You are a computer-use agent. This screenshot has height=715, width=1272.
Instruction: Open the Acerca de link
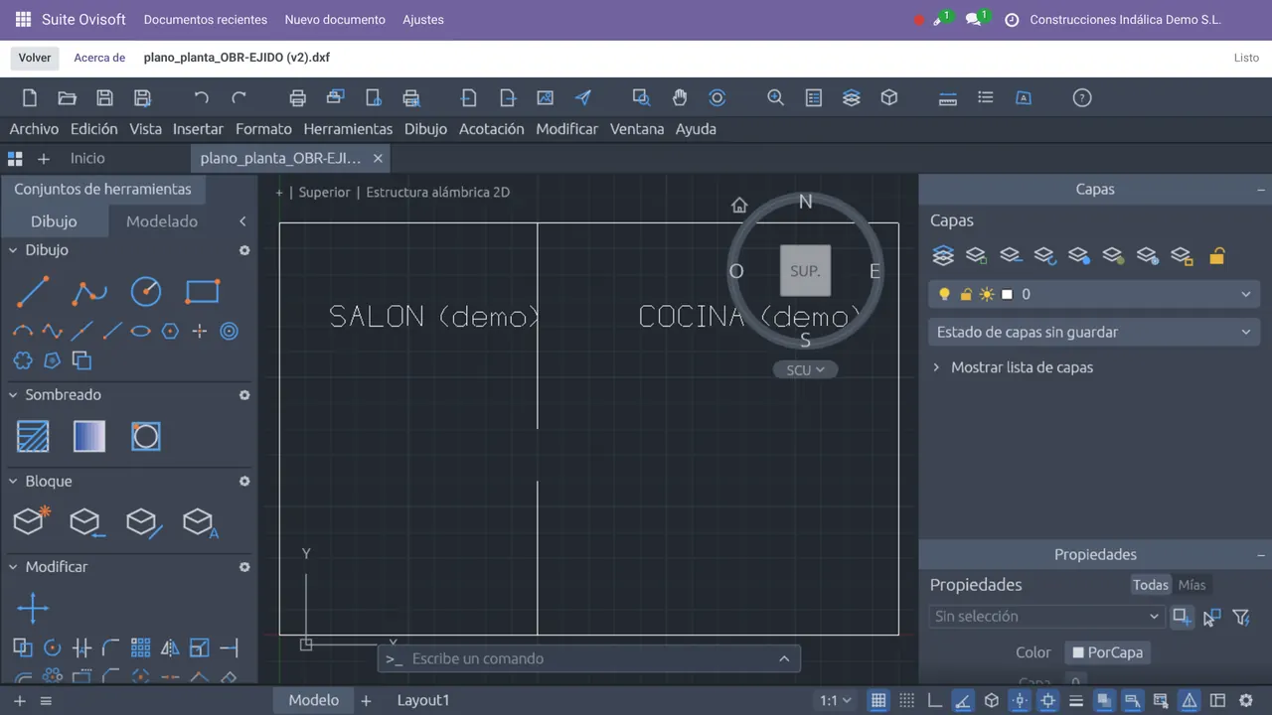pyautogui.click(x=99, y=58)
